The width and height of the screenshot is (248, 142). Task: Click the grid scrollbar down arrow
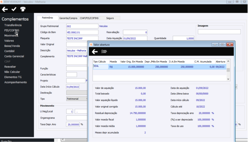[x=228, y=79]
